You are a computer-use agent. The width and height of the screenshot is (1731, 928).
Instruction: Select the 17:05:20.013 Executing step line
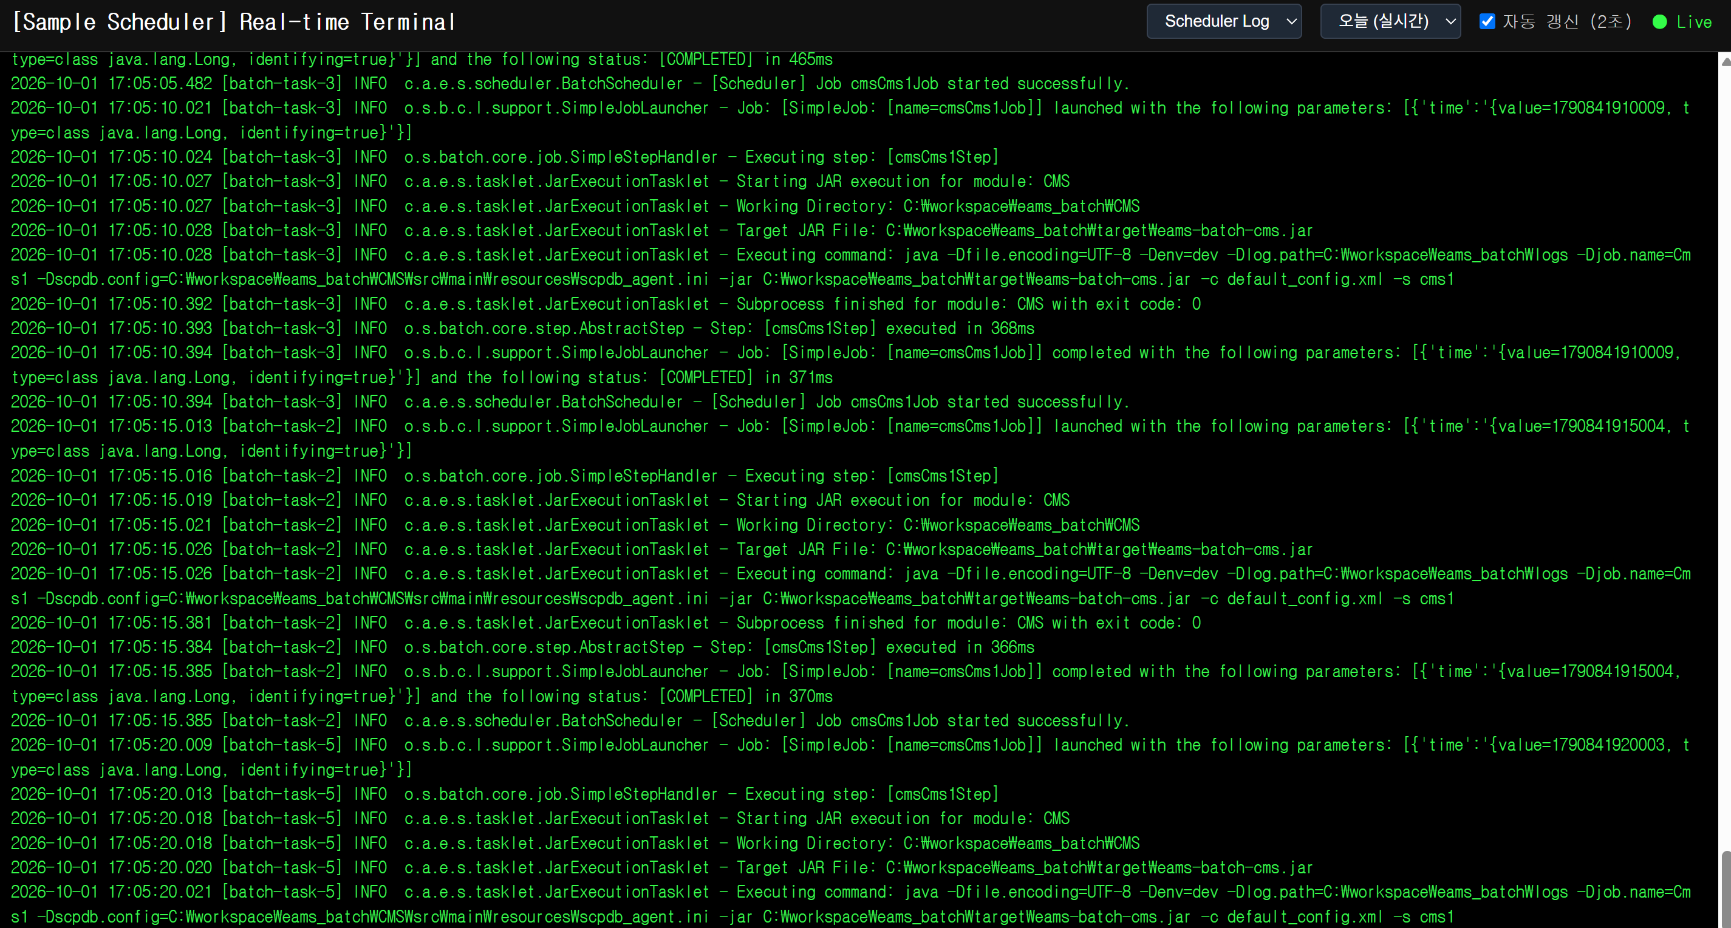pos(505,794)
